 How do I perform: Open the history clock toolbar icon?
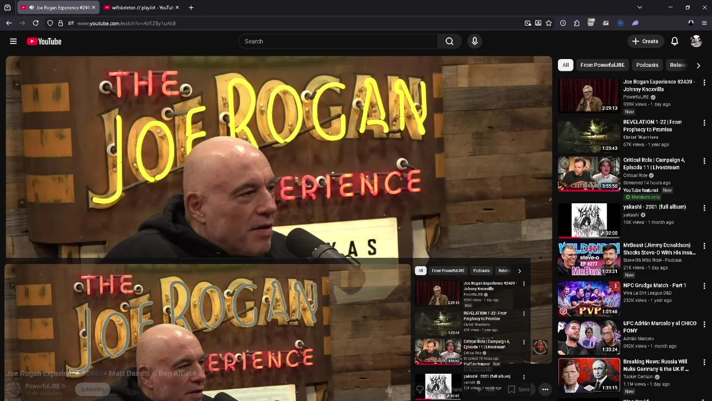tap(563, 23)
